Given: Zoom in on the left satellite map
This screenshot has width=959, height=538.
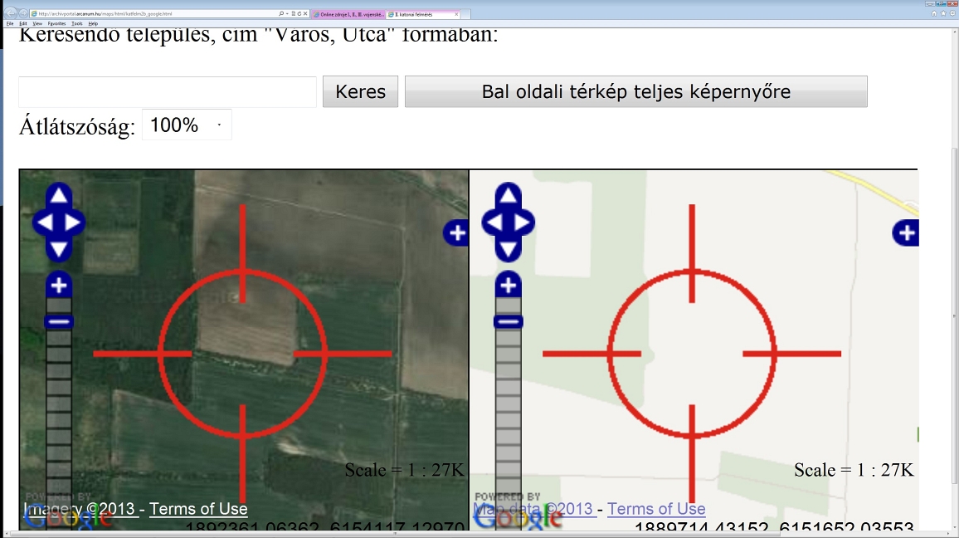Looking at the screenshot, I should coord(59,286).
